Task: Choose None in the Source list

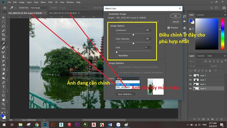Action: coord(128,82)
